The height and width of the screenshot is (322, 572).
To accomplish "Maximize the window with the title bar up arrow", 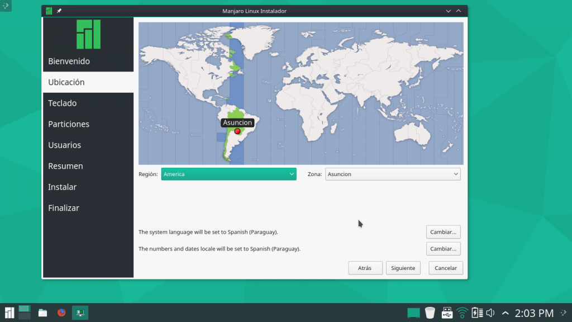I will point(459,11).
